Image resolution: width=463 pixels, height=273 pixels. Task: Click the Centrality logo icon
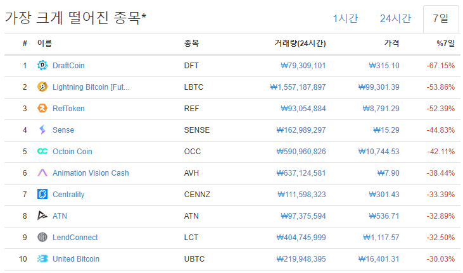[x=42, y=194]
